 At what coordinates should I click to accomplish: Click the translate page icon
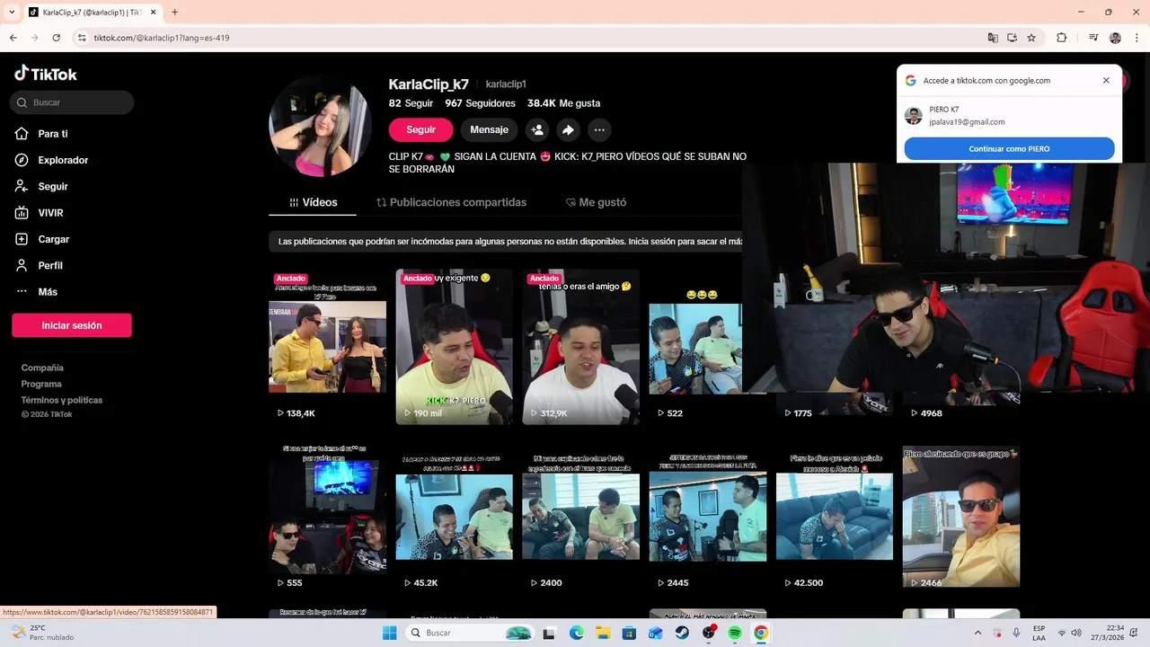[x=993, y=38]
